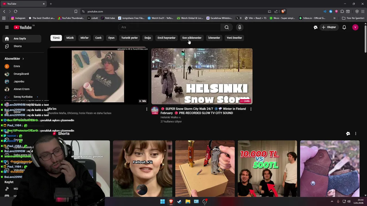Expand the Abonelikler section
This screenshot has height=206, width=367.
pos(14,59)
